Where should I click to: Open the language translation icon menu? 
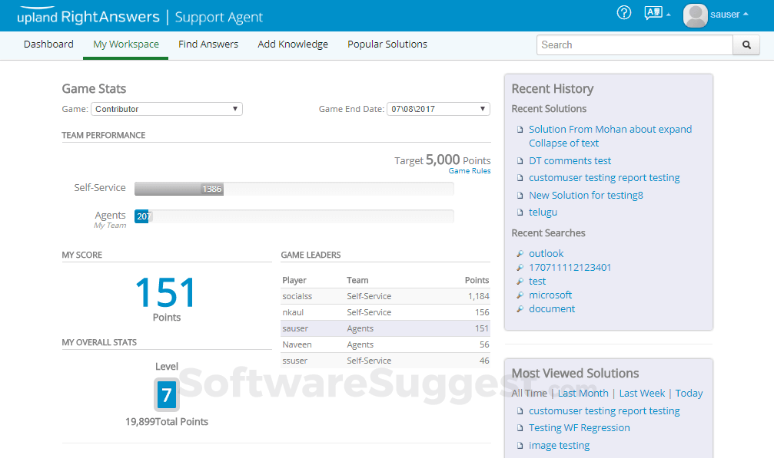[654, 13]
